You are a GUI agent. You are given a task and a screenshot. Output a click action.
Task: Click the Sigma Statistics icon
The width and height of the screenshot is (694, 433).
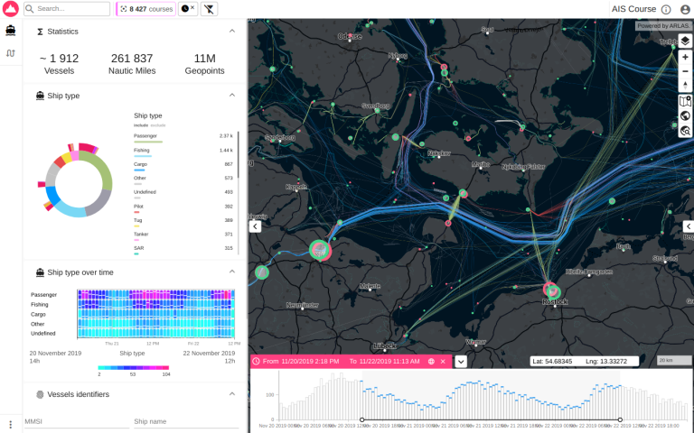[x=40, y=32]
